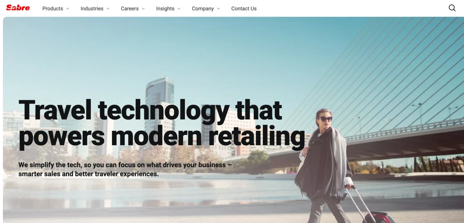This screenshot has width=464, height=223.
Task: Expand the chevron next to Company
Action: tap(218, 9)
